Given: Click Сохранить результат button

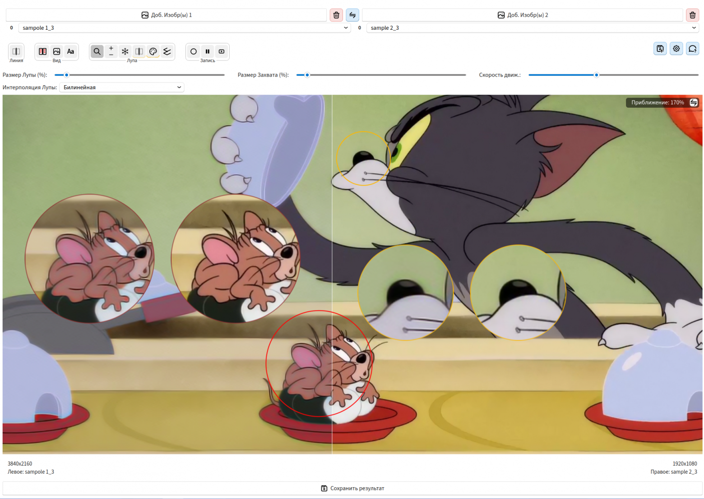Looking at the screenshot, I should 352,488.
